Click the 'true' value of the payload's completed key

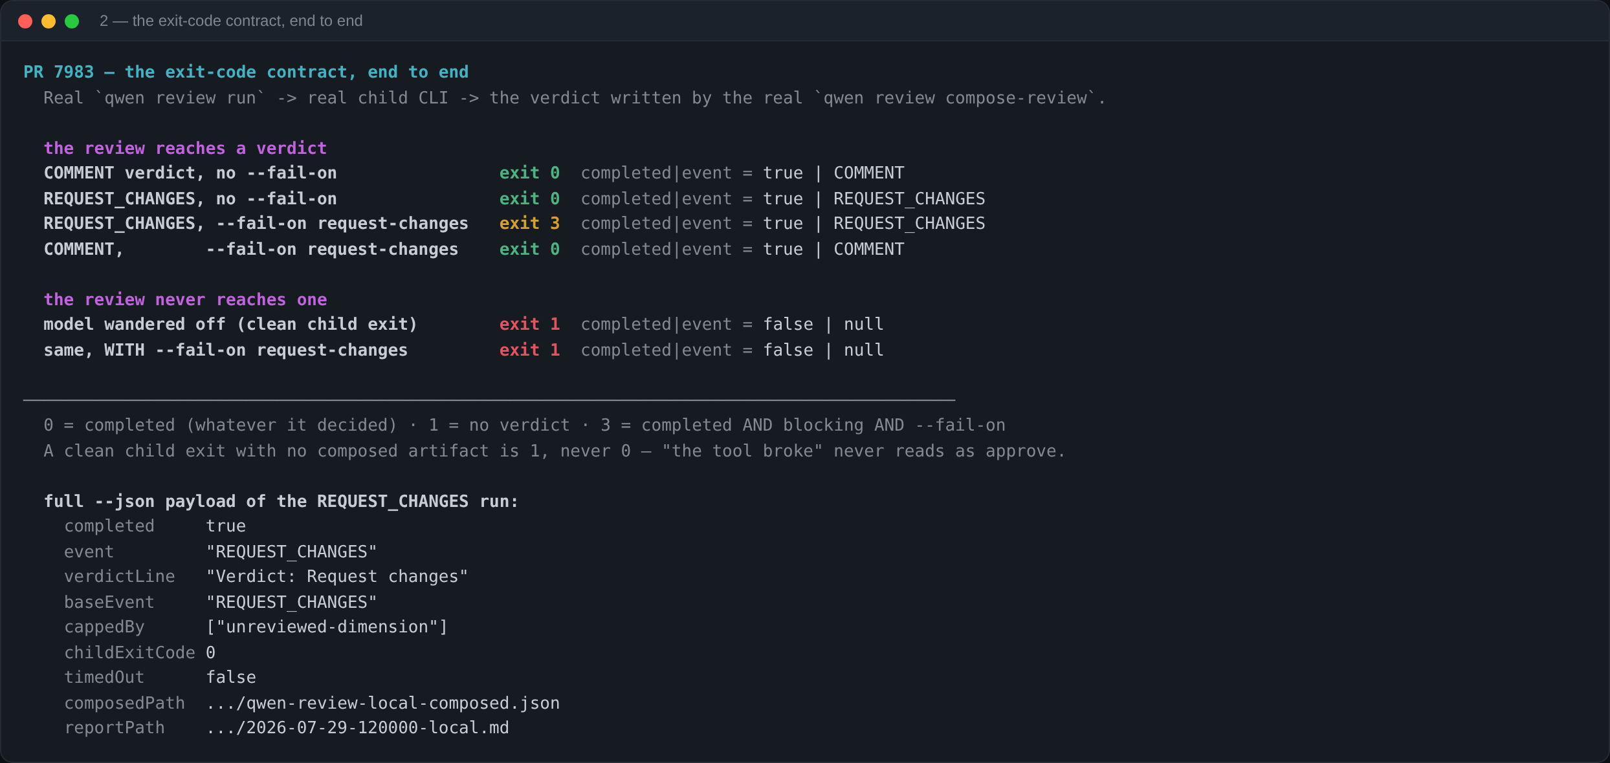[x=226, y=526]
